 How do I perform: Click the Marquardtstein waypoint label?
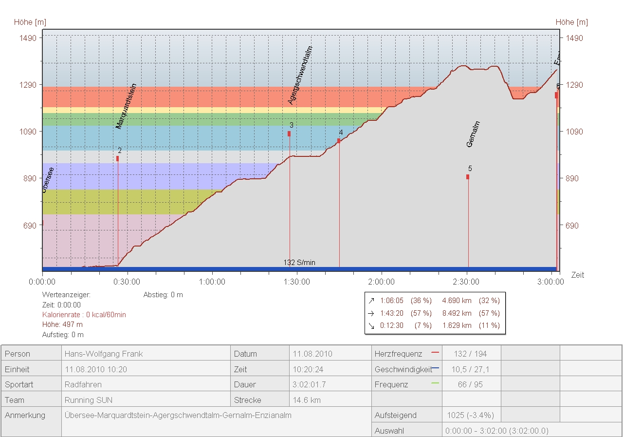[x=126, y=106]
